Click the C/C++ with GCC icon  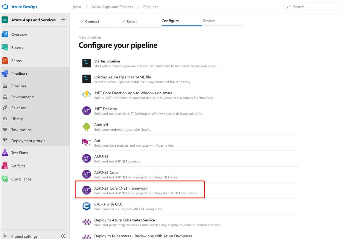[x=87, y=206]
